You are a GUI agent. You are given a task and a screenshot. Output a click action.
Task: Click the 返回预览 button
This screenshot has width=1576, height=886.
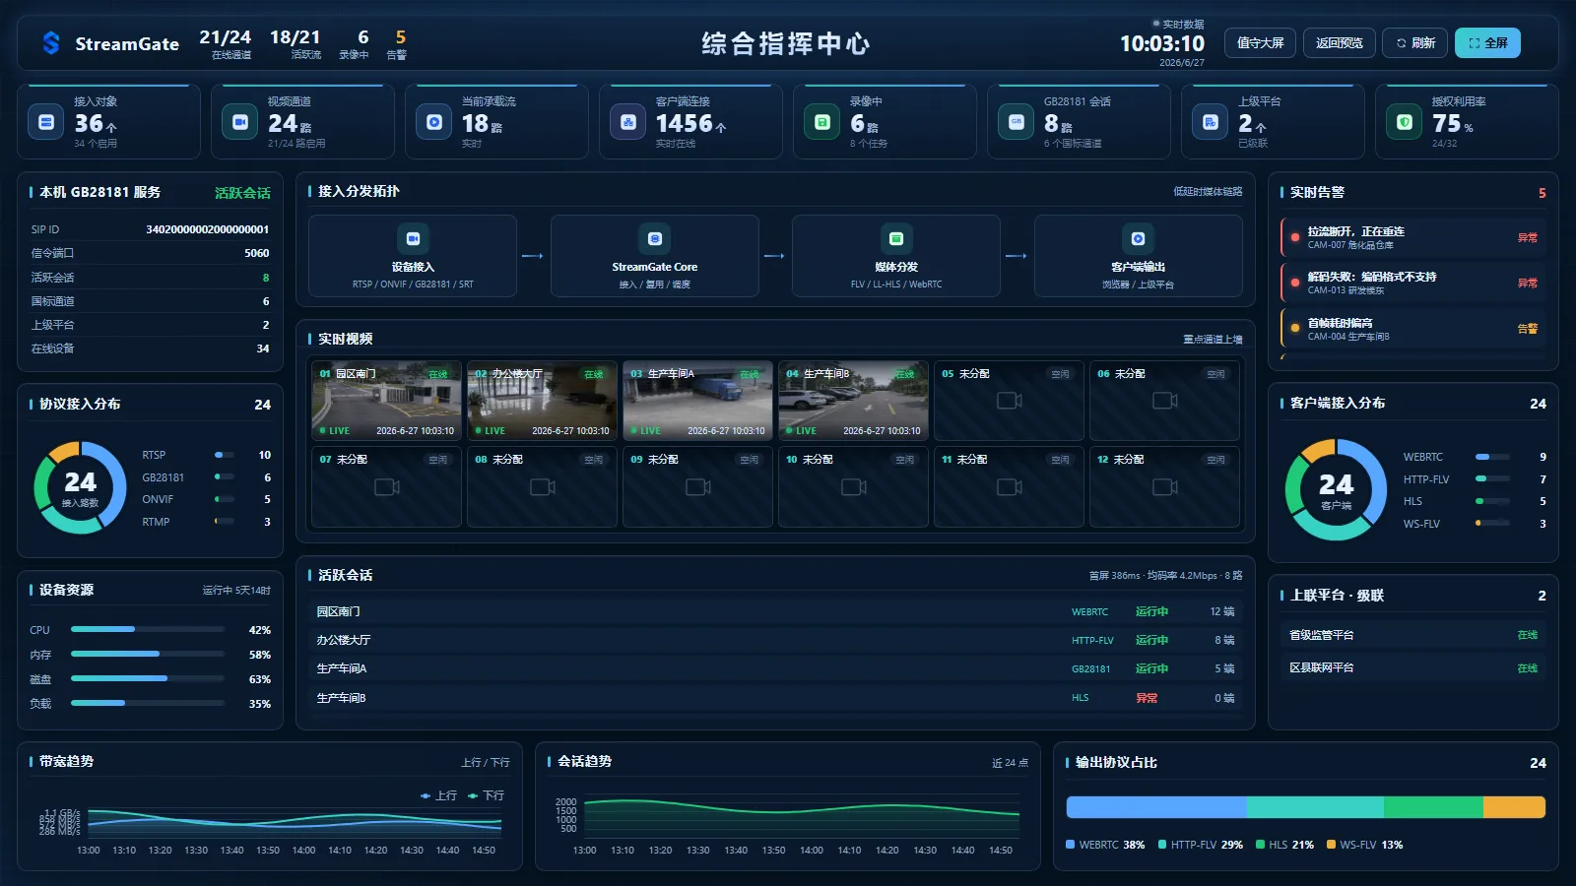(x=1340, y=42)
